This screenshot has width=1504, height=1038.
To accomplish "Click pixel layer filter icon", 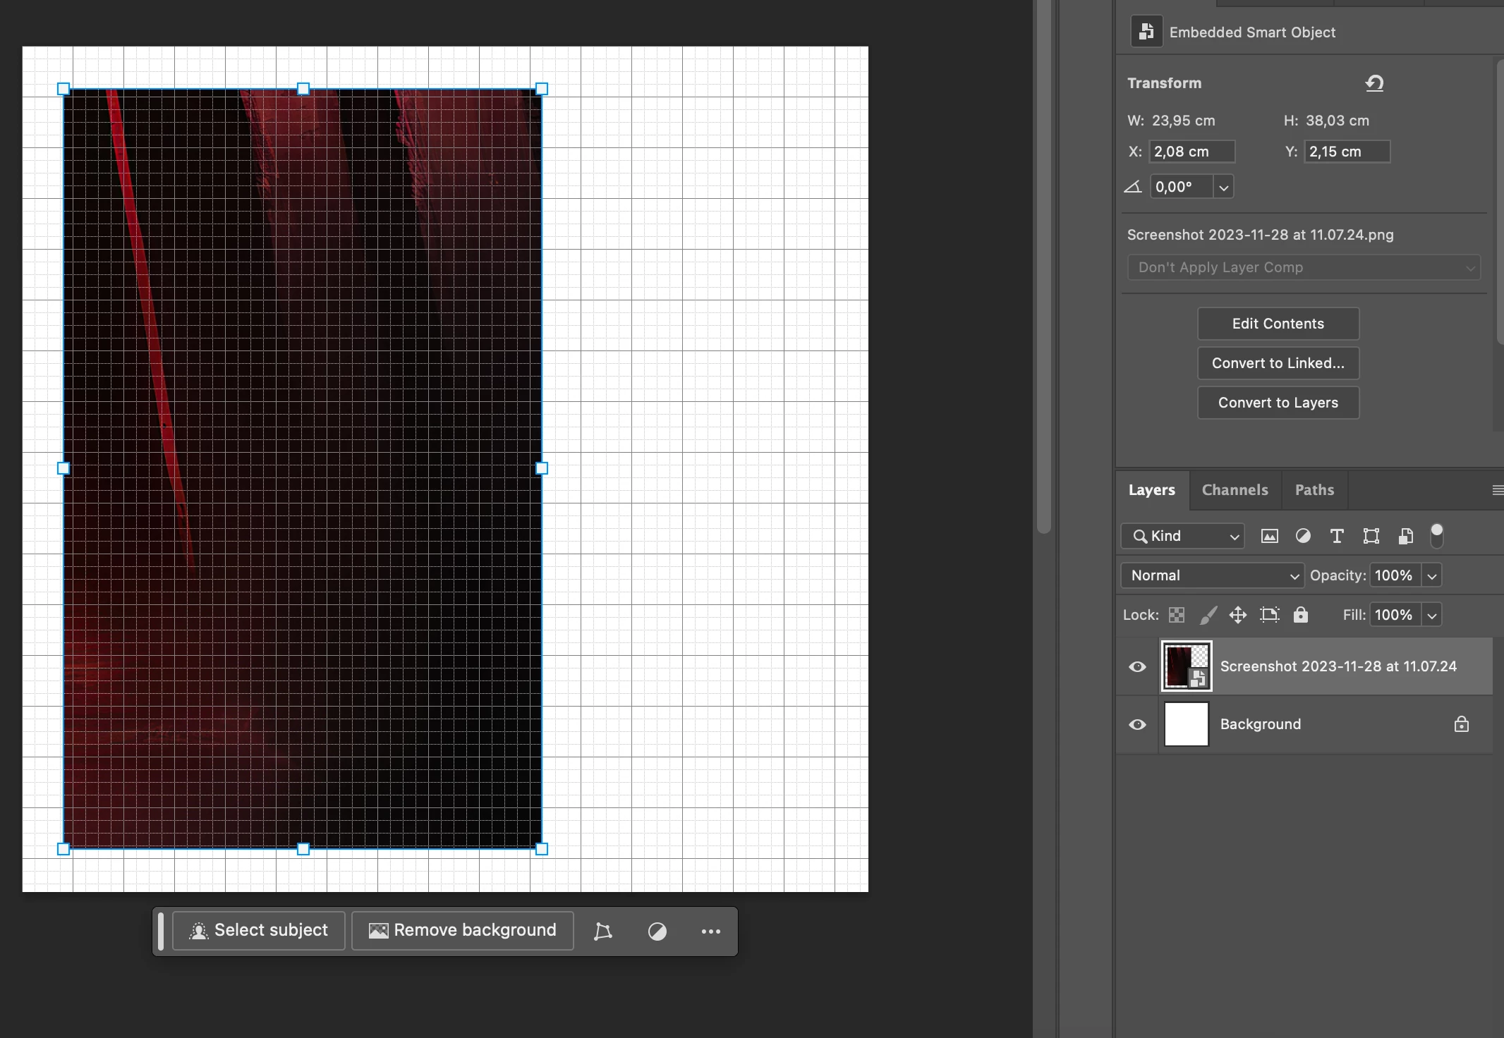I will (1269, 536).
